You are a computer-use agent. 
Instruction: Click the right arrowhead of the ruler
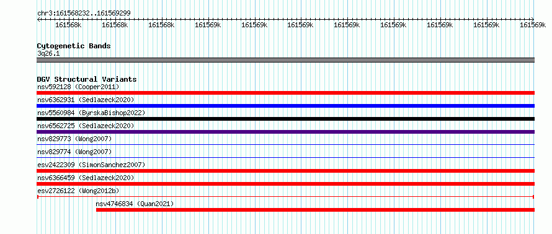[x=533, y=19]
